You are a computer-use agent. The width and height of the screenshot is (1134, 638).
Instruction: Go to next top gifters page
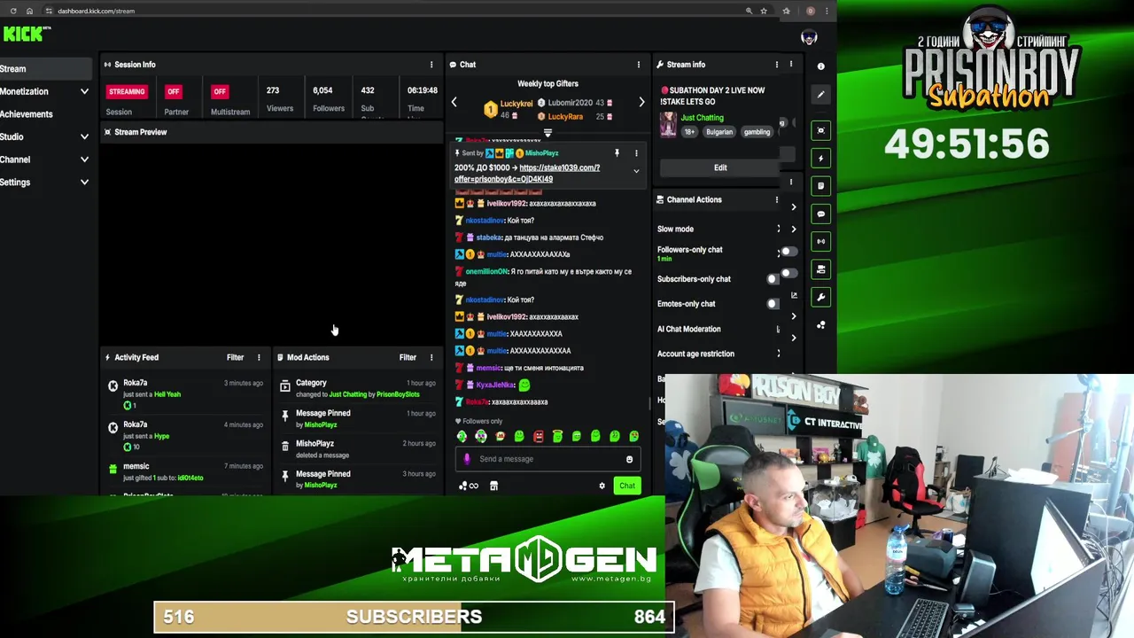click(x=641, y=102)
